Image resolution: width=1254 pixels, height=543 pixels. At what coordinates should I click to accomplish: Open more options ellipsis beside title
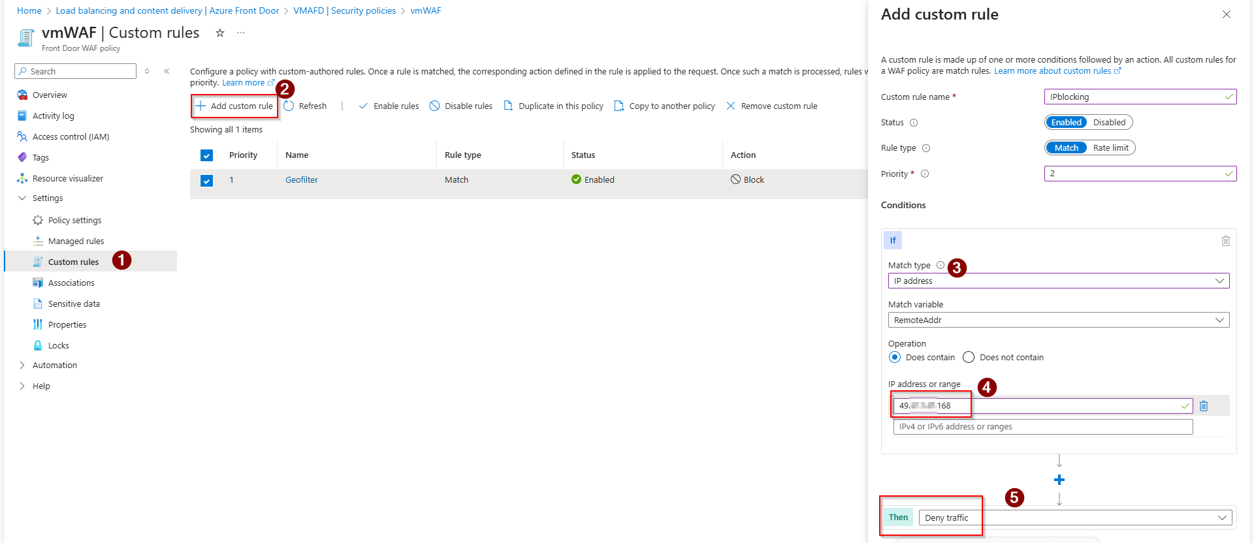241,33
